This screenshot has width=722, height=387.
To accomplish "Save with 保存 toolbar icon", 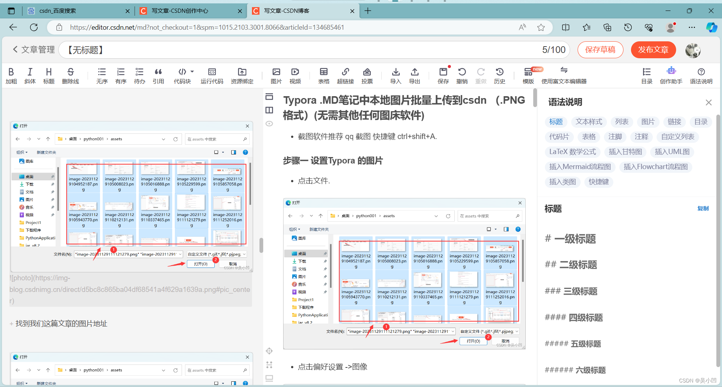I will [443, 76].
